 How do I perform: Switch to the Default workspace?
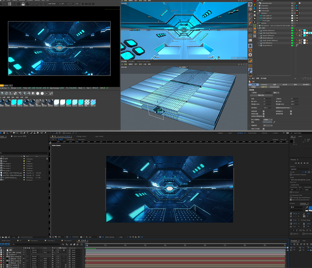point(220,133)
